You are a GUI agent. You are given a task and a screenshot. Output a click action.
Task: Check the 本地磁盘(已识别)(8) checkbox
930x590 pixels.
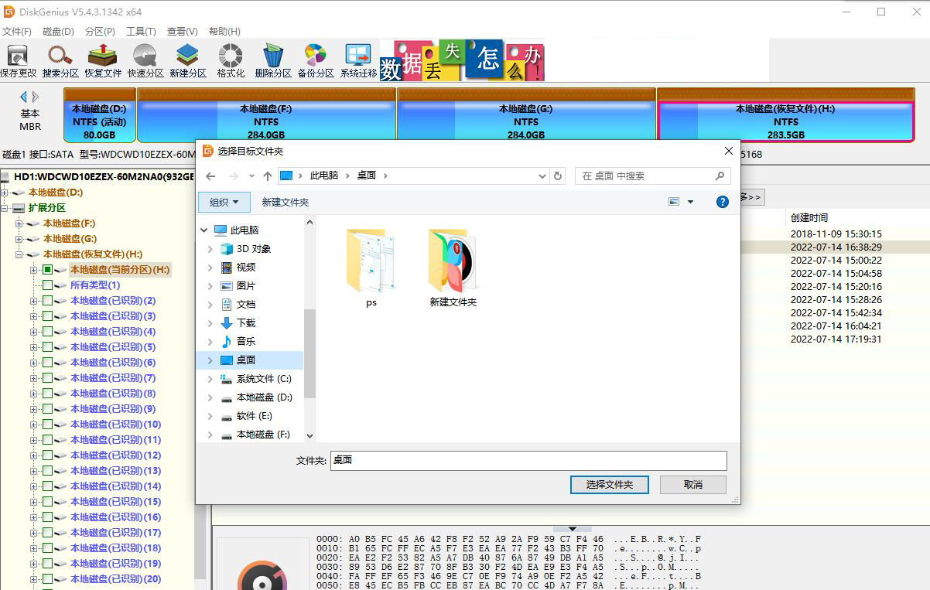(47, 393)
